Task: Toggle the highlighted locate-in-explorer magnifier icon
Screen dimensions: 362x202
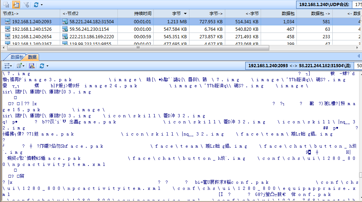Action: click(16, 4)
